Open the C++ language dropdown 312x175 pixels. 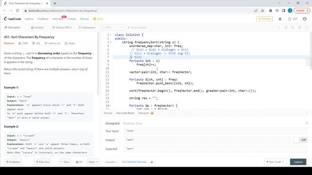tap(113, 27)
